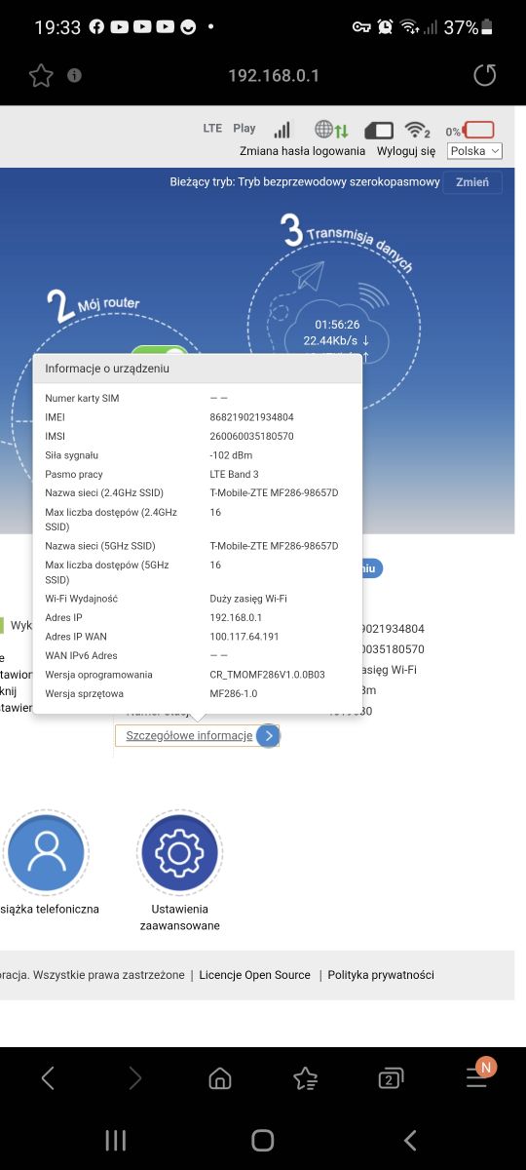The image size is (526, 1170).
Task: Click the Zmień mode button
Action: (x=472, y=182)
